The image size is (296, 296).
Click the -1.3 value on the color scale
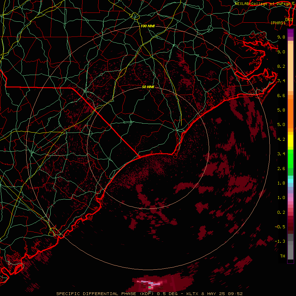click(x=280, y=241)
